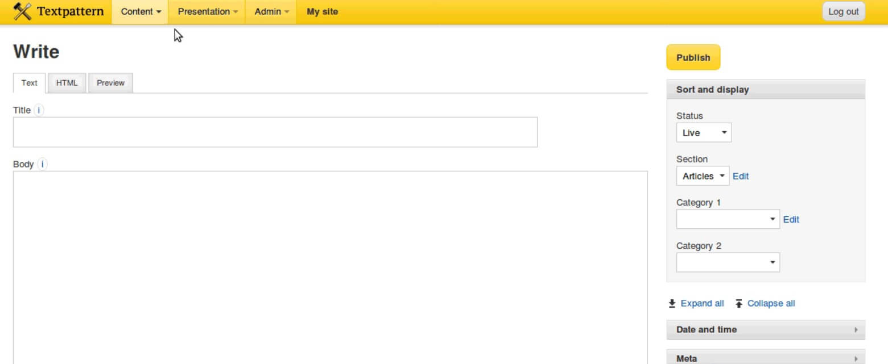Open the Content menu
Viewport: 888px width, 364px height.
click(141, 11)
